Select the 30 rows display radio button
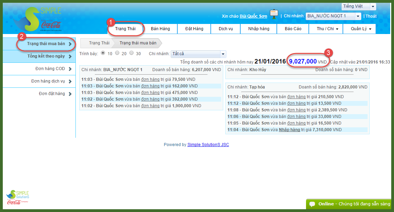 [131, 53]
